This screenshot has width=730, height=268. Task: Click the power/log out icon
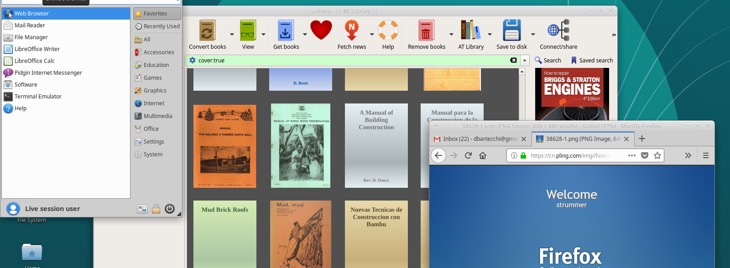[170, 209]
